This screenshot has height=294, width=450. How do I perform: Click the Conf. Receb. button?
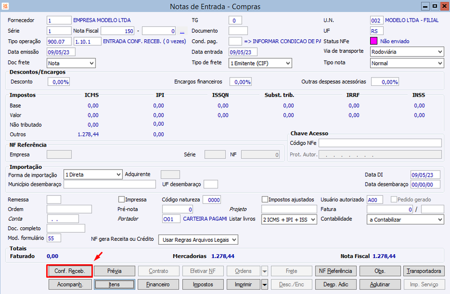tap(70, 271)
